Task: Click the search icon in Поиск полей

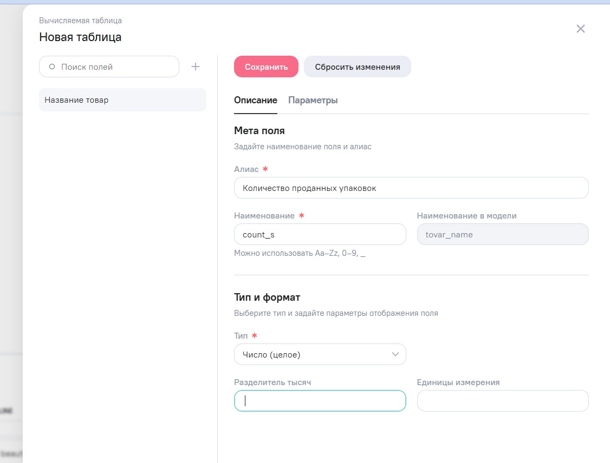Action: point(52,67)
